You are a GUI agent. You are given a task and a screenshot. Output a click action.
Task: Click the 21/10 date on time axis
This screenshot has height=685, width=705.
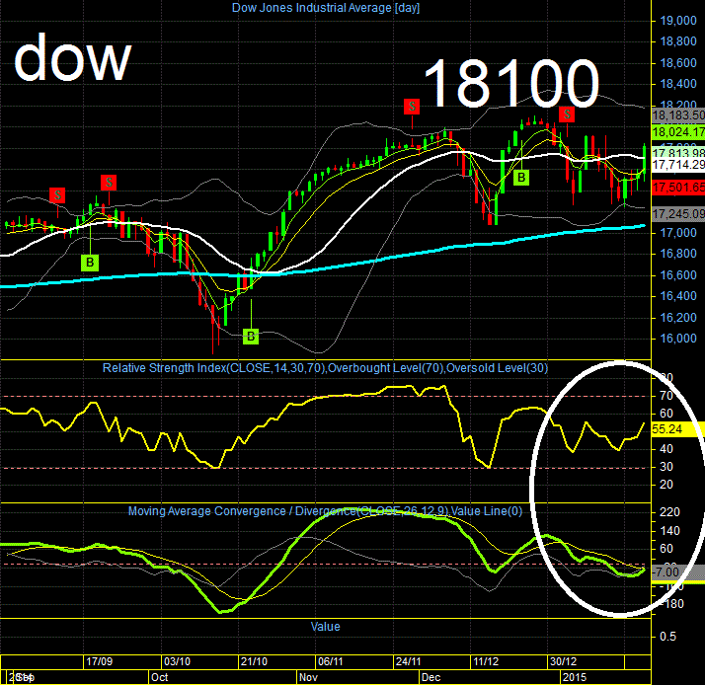[x=254, y=661]
